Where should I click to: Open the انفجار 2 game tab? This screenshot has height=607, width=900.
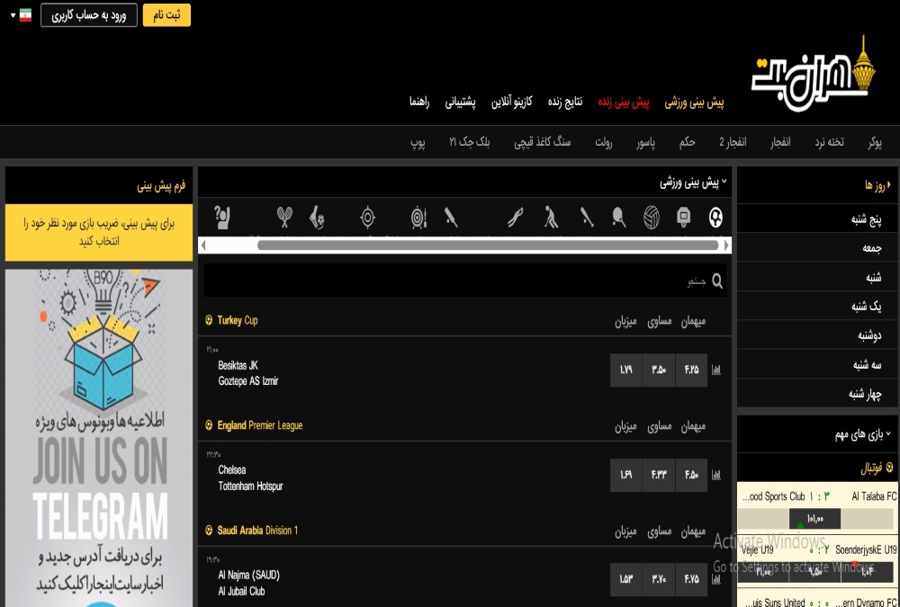733,142
